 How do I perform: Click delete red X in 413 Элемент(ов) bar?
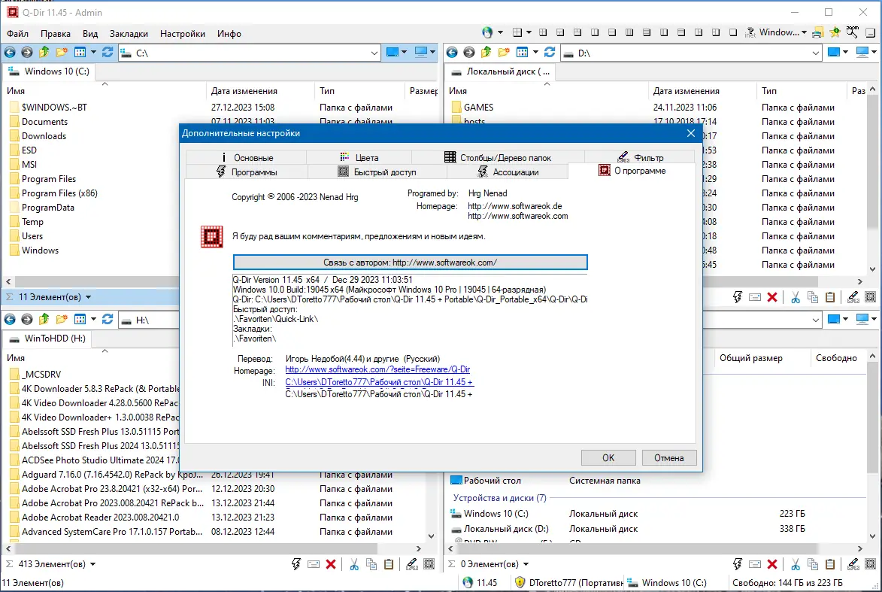331,564
